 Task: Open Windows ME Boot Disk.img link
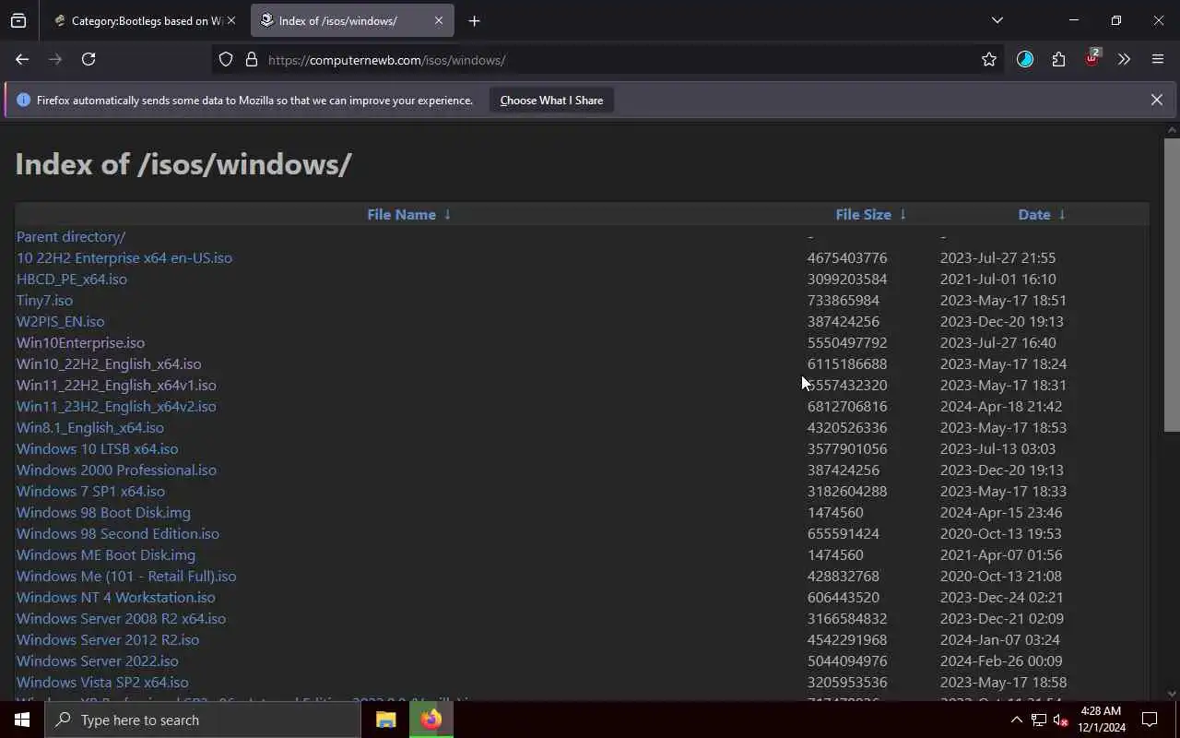(x=106, y=554)
